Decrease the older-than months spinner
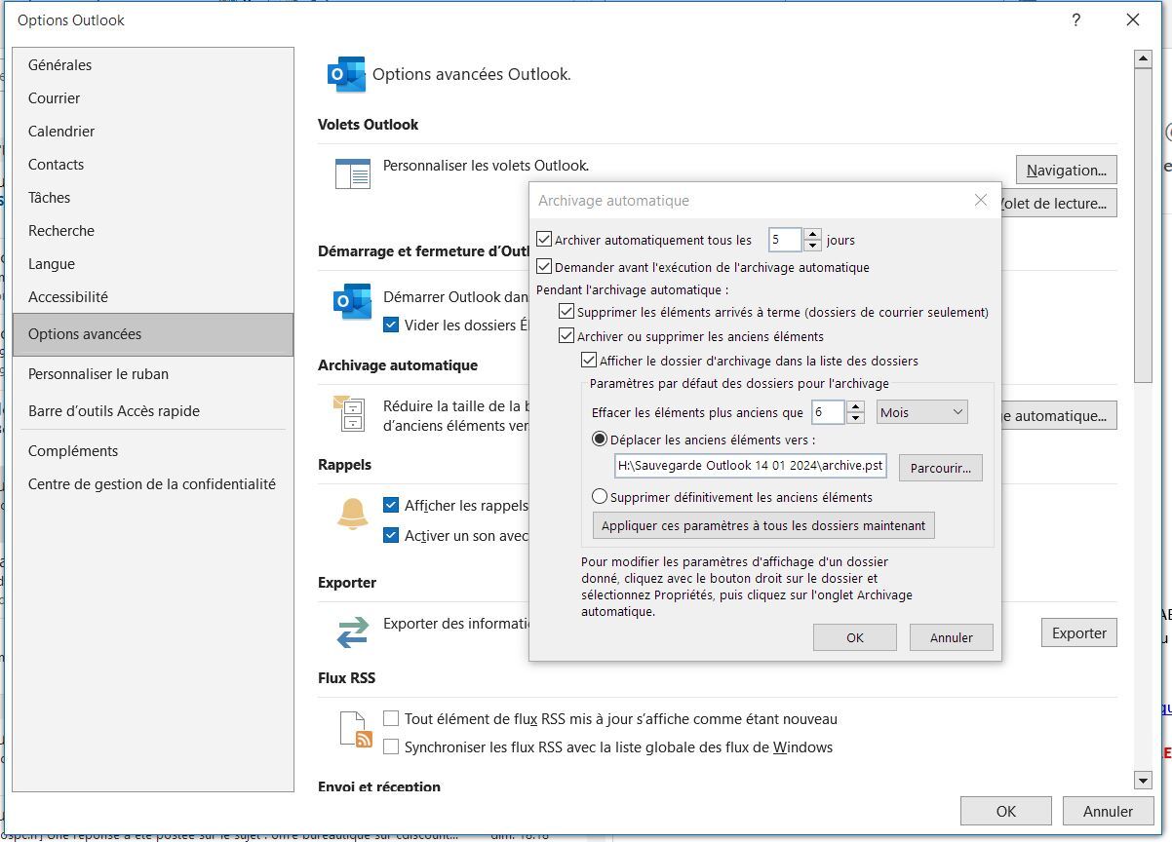Screen dimensions: 1172x842 click(x=855, y=419)
